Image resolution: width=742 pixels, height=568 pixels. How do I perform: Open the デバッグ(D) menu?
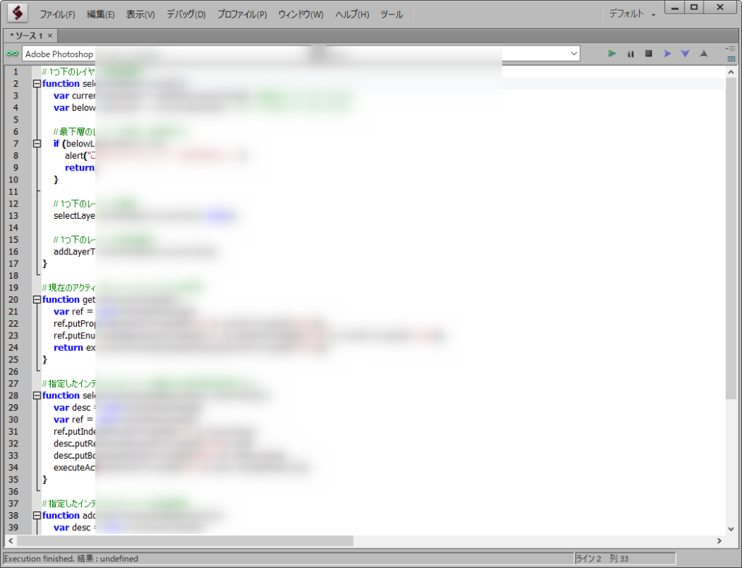click(x=185, y=14)
